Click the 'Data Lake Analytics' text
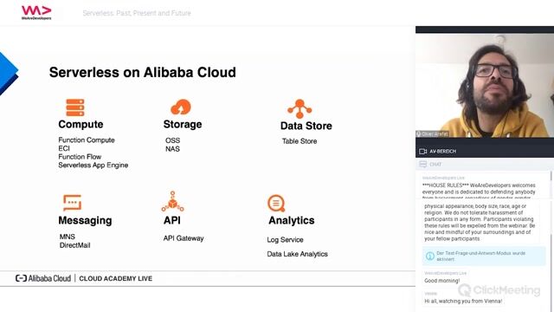 (x=297, y=254)
